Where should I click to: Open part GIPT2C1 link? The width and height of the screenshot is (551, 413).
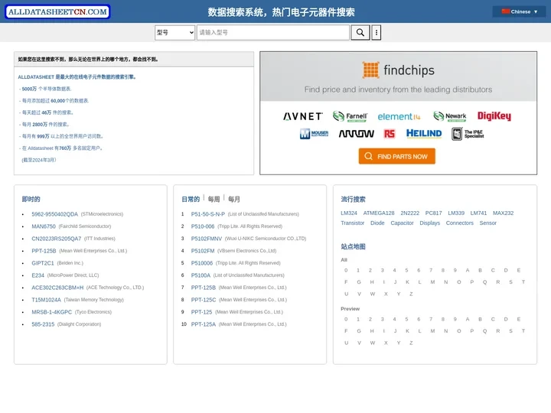tap(43, 263)
